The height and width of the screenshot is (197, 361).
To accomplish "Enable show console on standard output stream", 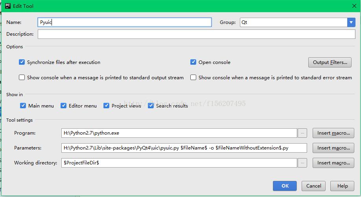I will point(22,77).
